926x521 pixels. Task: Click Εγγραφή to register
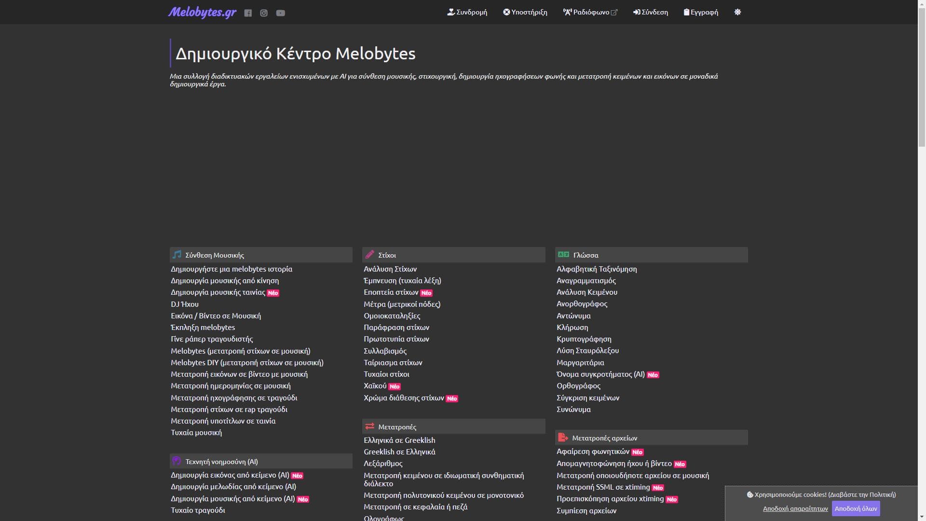point(701,12)
